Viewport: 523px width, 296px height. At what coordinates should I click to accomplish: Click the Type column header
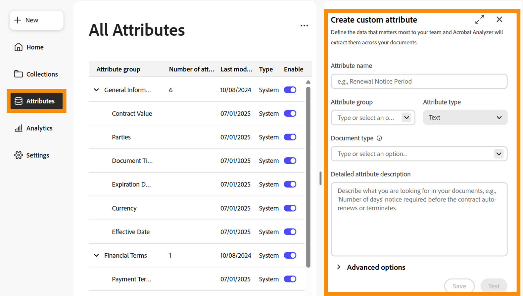(x=266, y=69)
